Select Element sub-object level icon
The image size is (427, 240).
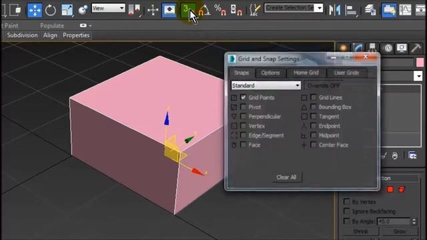[x=402, y=189]
